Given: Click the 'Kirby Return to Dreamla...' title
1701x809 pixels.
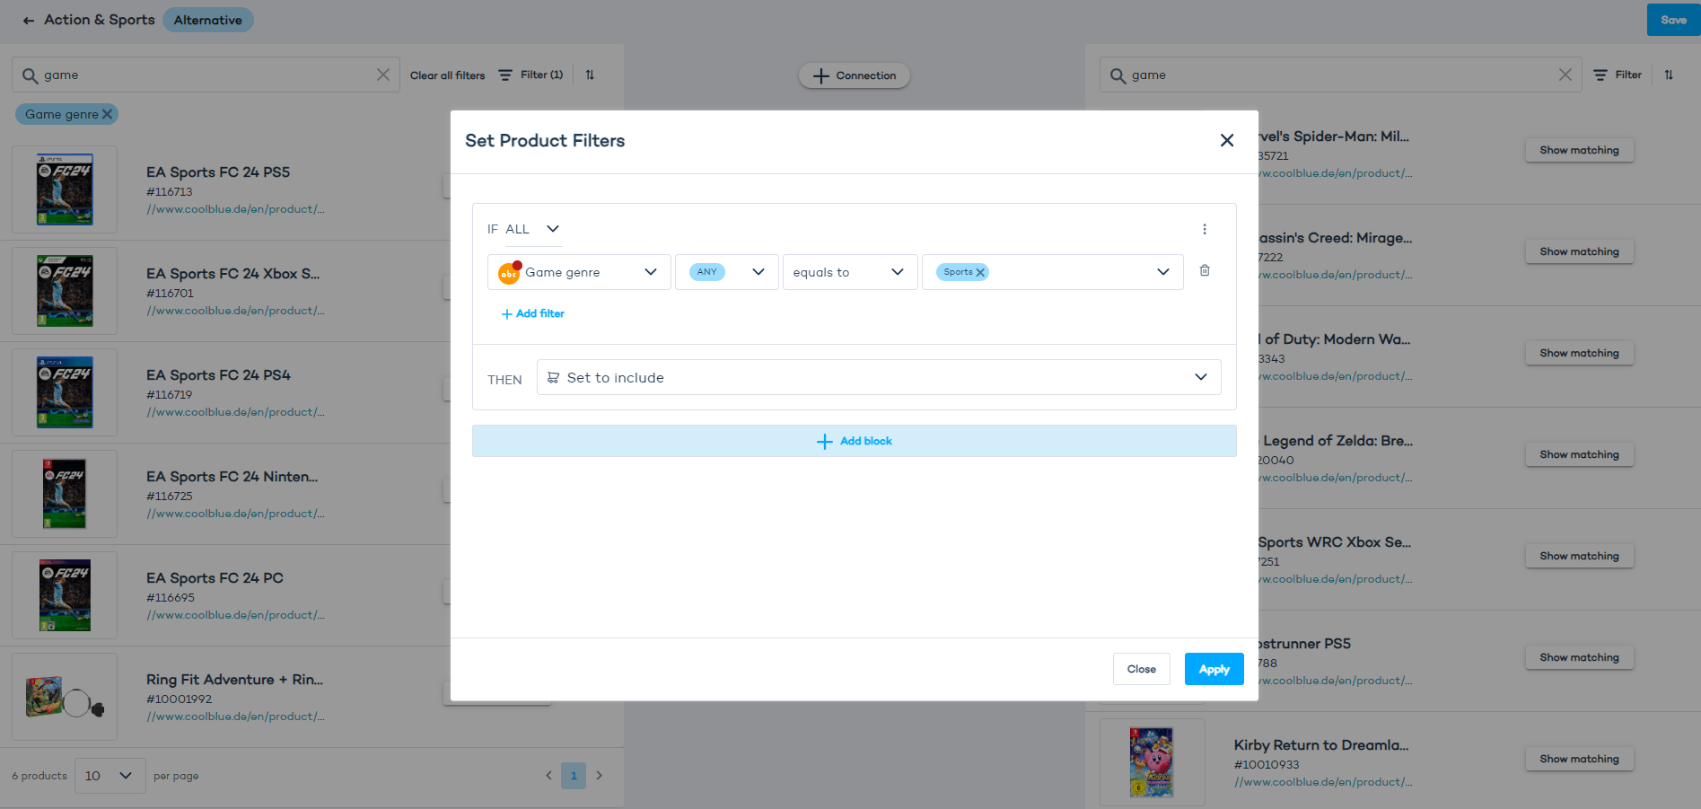Looking at the screenshot, I should 1321,745.
